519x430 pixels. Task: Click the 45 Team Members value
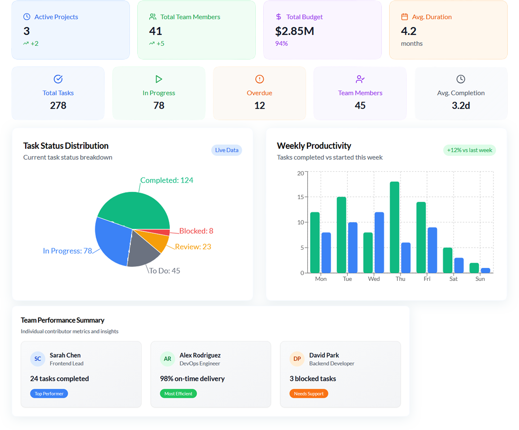(x=360, y=105)
